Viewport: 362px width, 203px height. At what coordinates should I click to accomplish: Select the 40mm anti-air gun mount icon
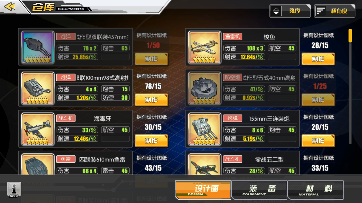[x=204, y=88]
